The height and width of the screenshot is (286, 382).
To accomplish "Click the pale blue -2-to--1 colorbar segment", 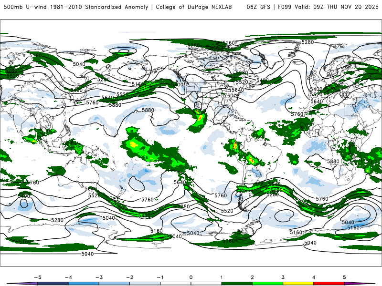I will (145, 284).
